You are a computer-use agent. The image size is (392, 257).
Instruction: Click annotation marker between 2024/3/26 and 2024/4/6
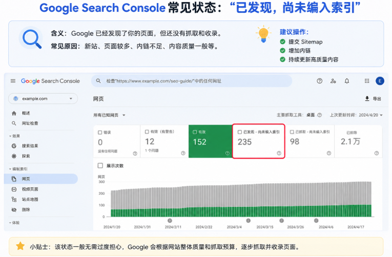tap(316, 221)
